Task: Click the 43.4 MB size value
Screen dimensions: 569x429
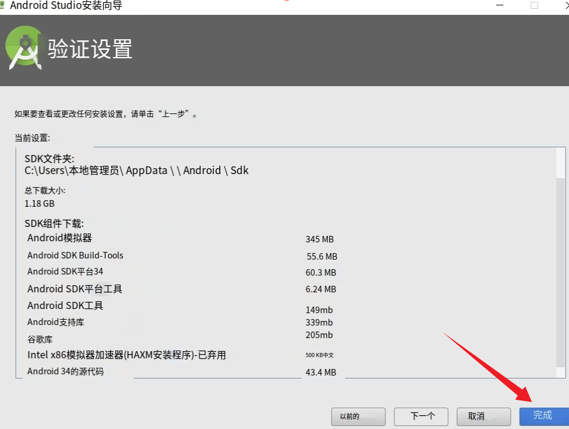Action: [x=321, y=373]
